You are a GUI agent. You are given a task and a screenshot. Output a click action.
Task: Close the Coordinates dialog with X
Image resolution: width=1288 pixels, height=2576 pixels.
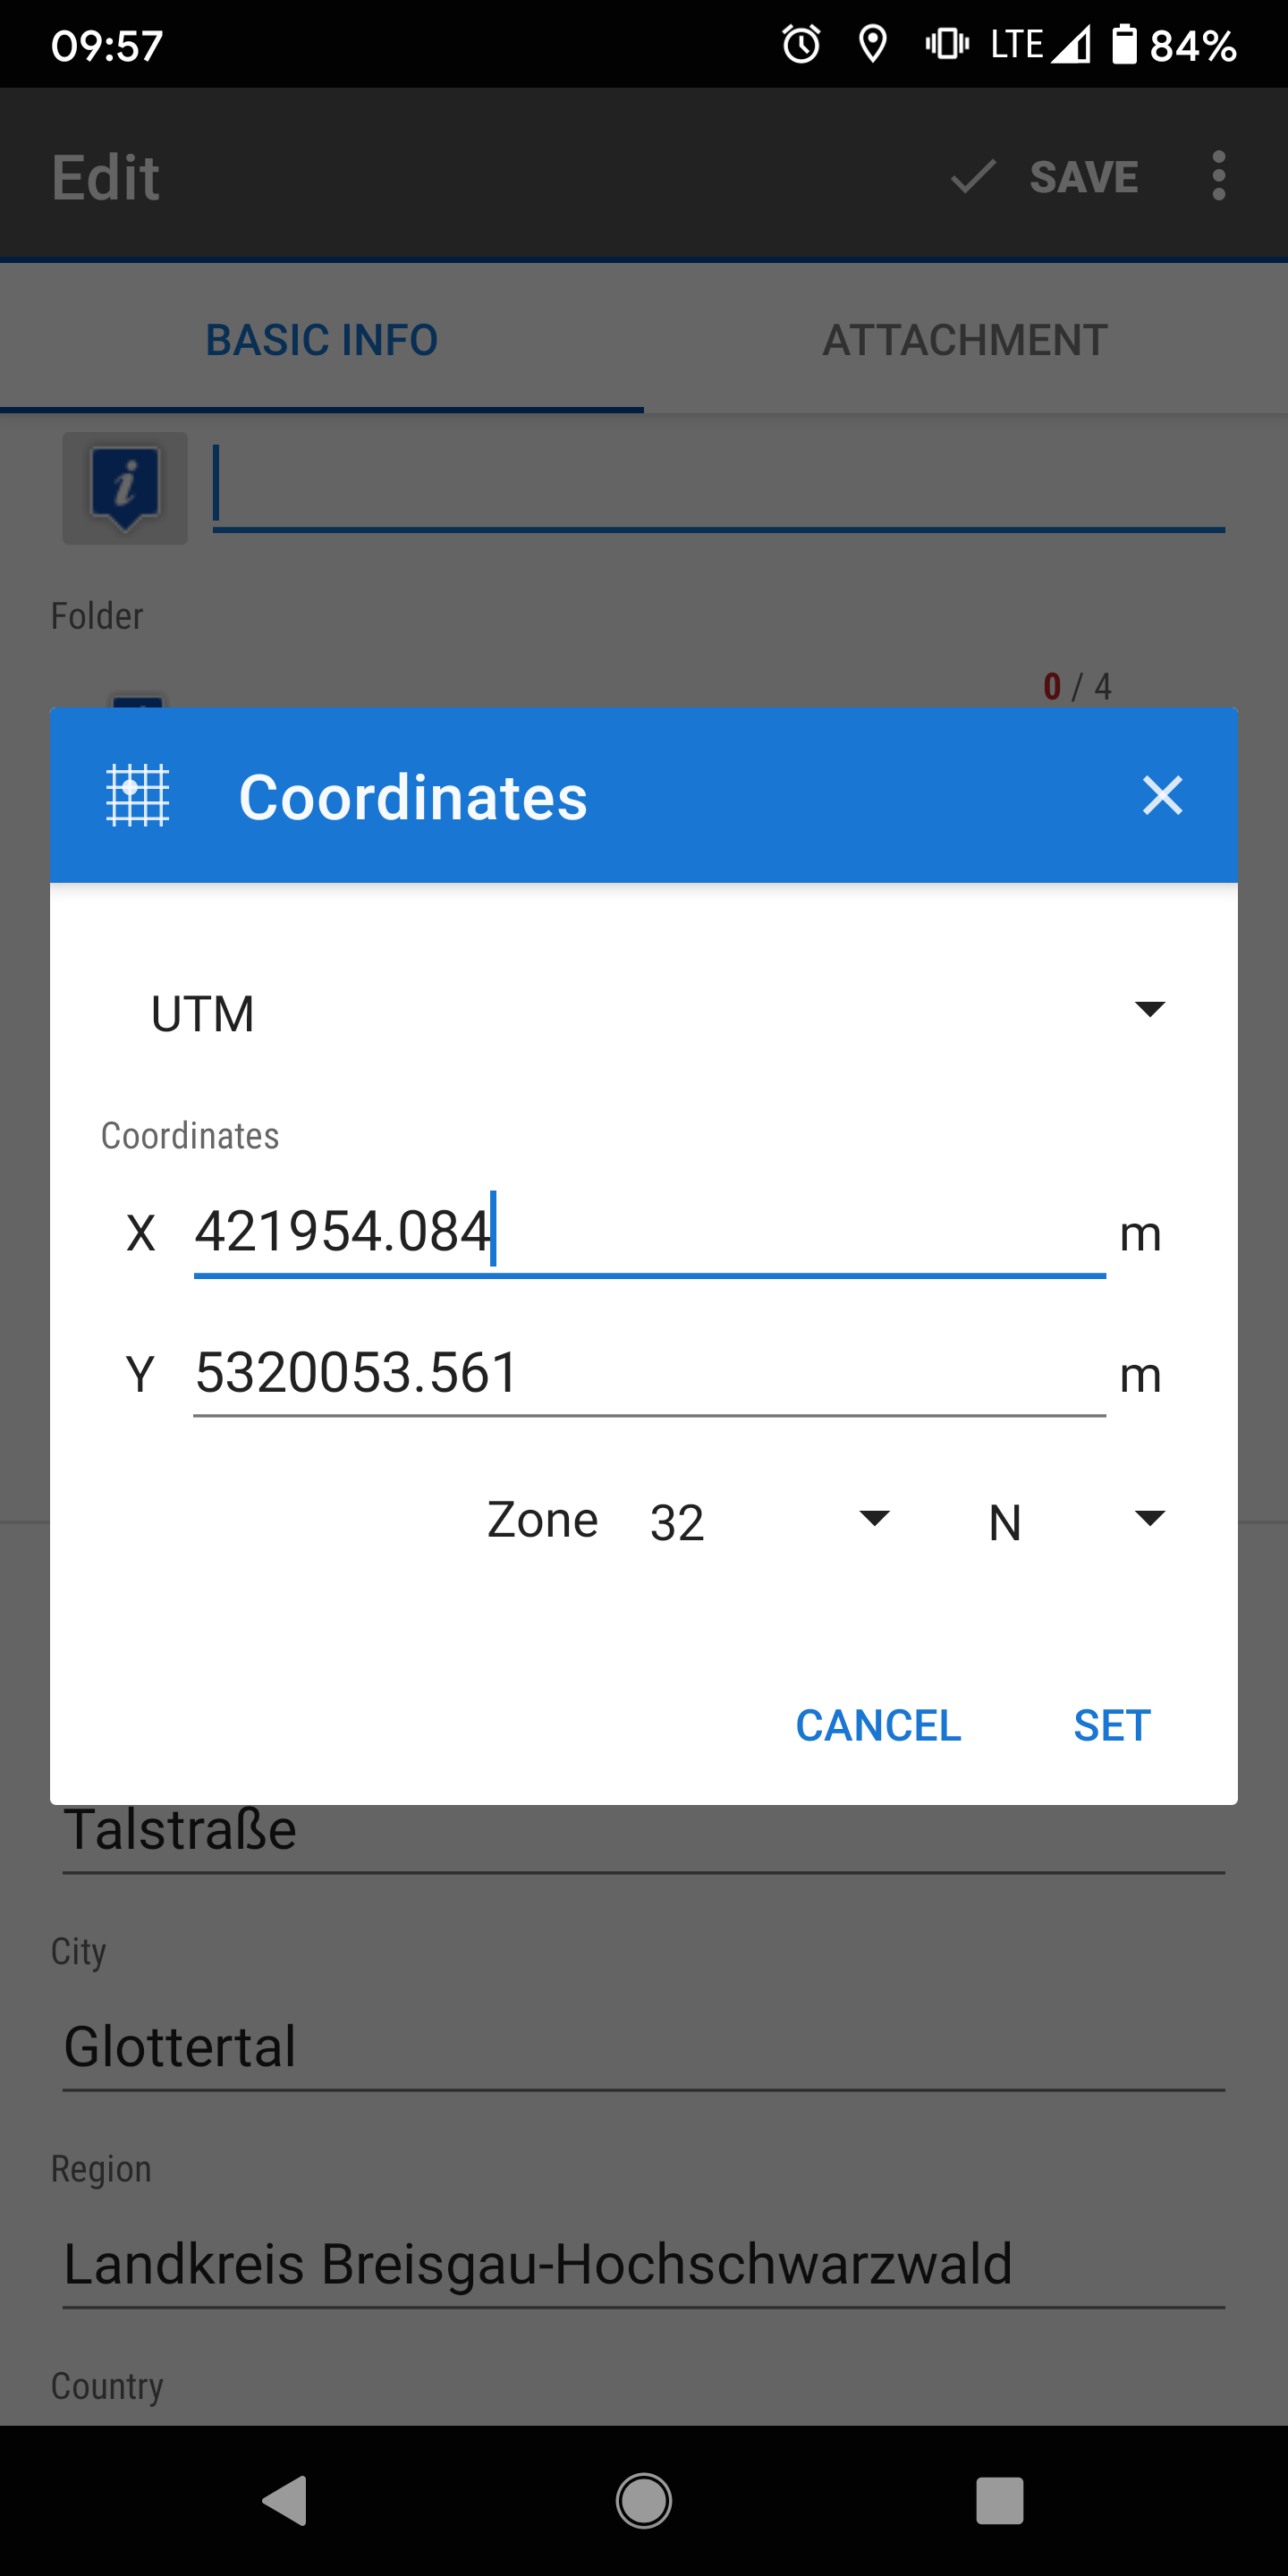point(1162,796)
